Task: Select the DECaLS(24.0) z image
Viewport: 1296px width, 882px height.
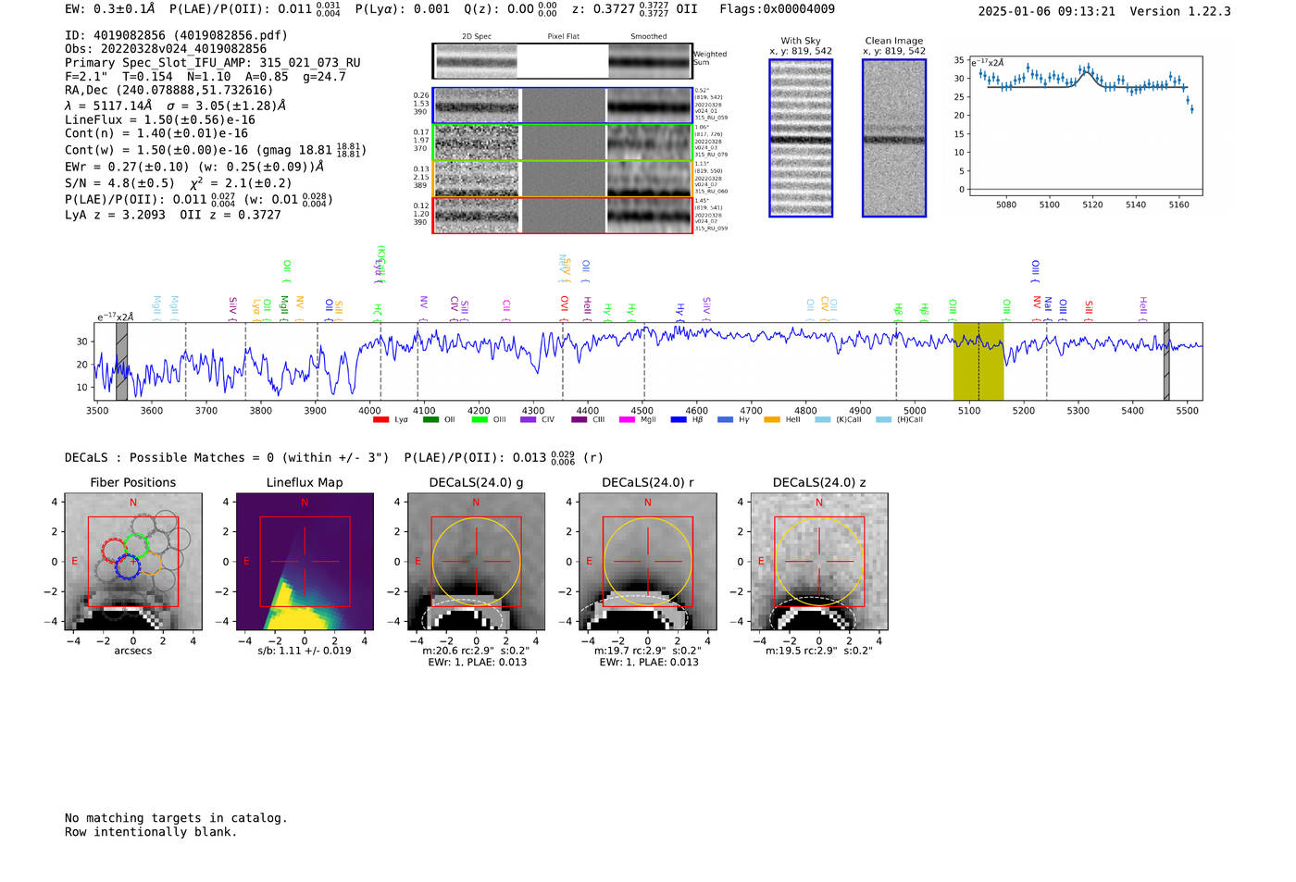Action: click(x=818, y=561)
